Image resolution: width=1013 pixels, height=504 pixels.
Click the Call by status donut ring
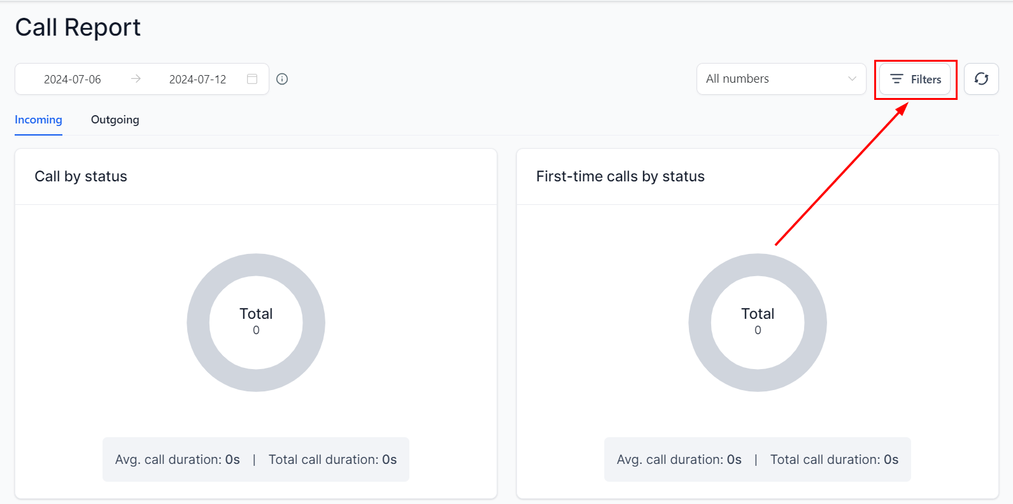coord(198,323)
